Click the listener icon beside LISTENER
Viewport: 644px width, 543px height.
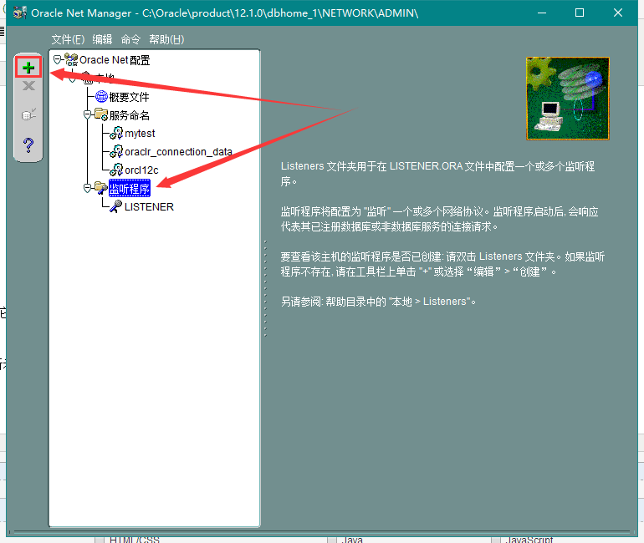point(116,206)
